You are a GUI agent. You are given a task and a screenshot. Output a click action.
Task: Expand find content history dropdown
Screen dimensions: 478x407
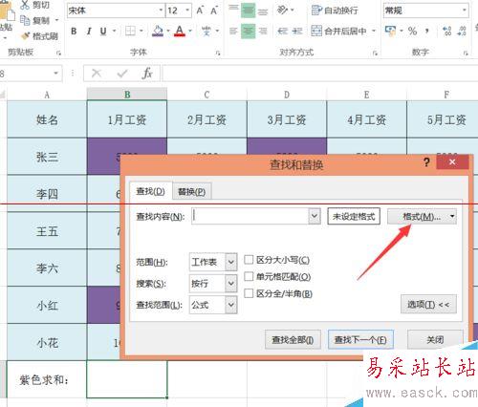315,216
